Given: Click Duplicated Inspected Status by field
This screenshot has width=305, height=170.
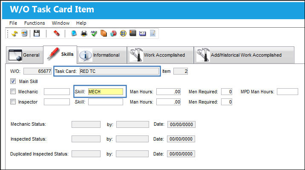Looking at the screenshot, I should [x=132, y=154].
